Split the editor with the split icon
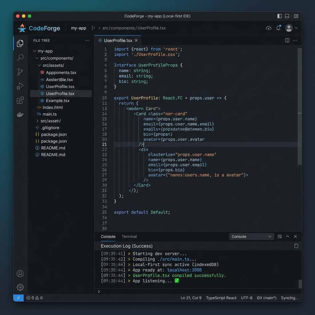The height and width of the screenshot is (315, 315). [x=287, y=40]
